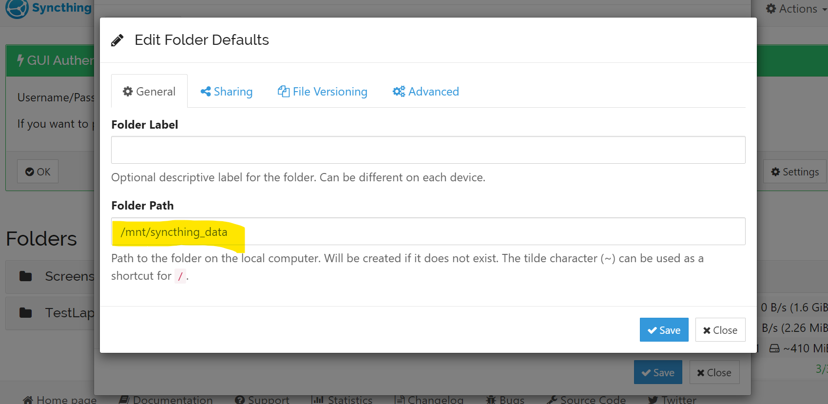Open the Documentation footer link

(166, 400)
